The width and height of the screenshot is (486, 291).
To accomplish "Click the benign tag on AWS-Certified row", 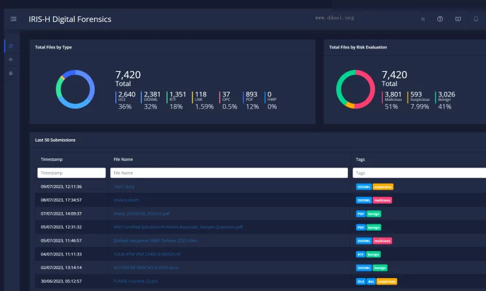I will click(x=374, y=228).
